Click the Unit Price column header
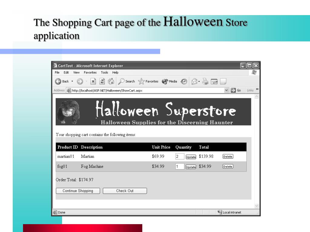The image size is (310, 232). pyautogui.click(x=161, y=147)
